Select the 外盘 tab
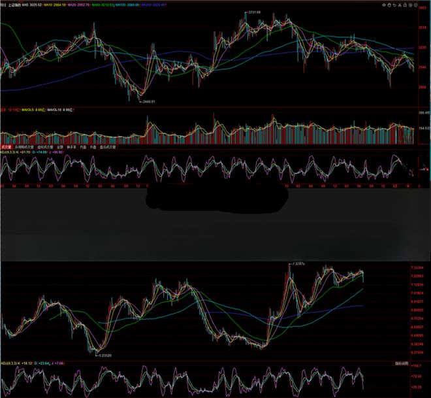This screenshot has height=398, width=431. click(93, 147)
